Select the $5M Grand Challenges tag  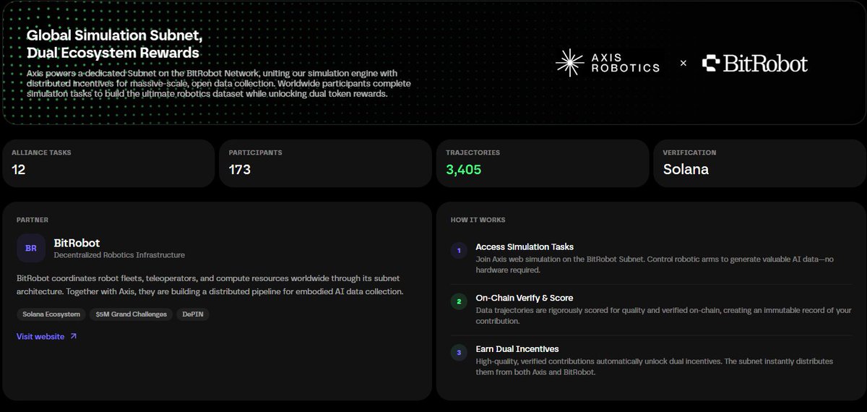point(131,314)
